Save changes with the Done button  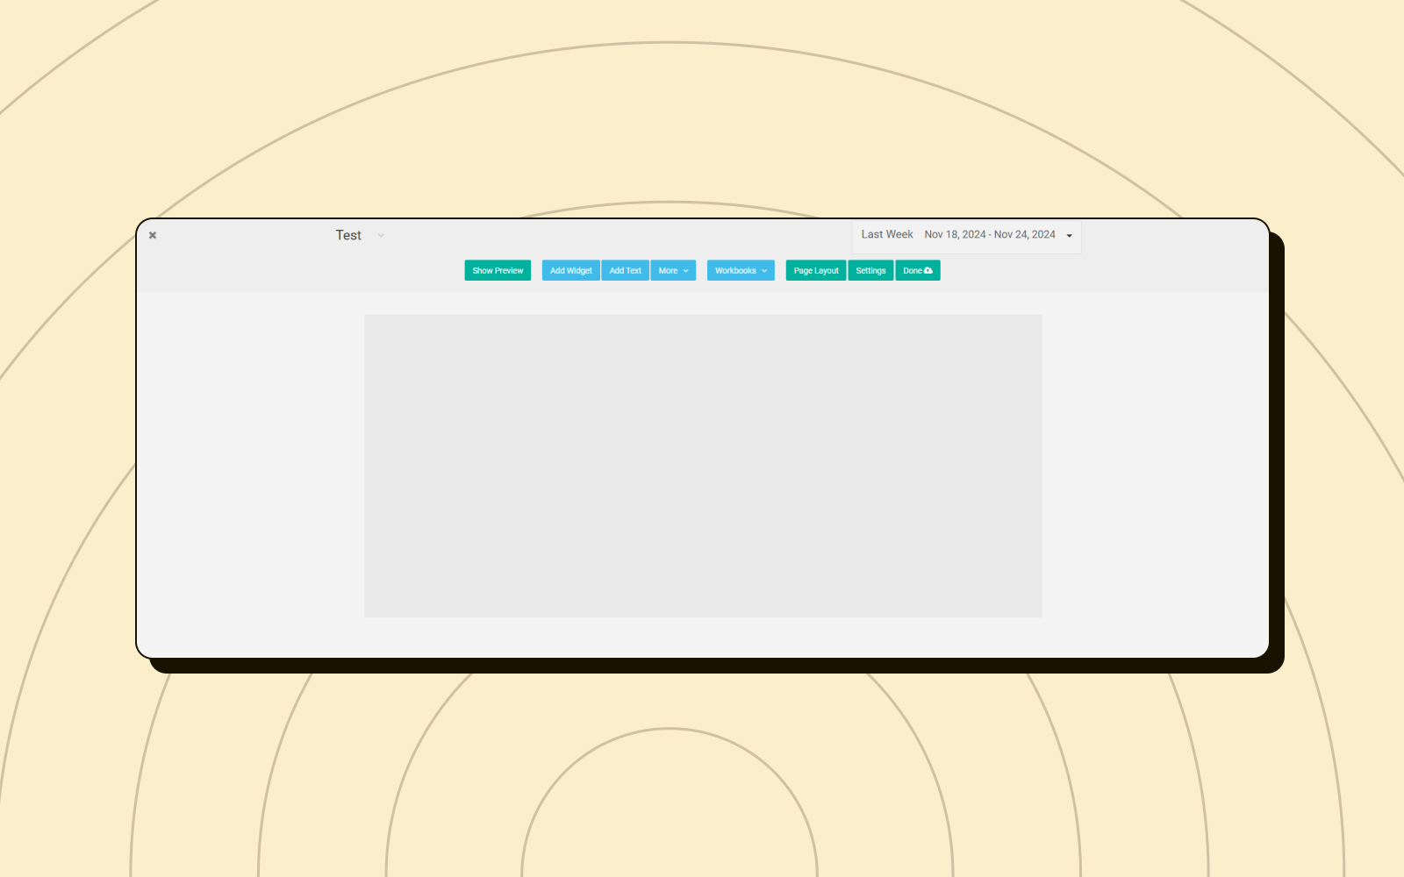(918, 270)
